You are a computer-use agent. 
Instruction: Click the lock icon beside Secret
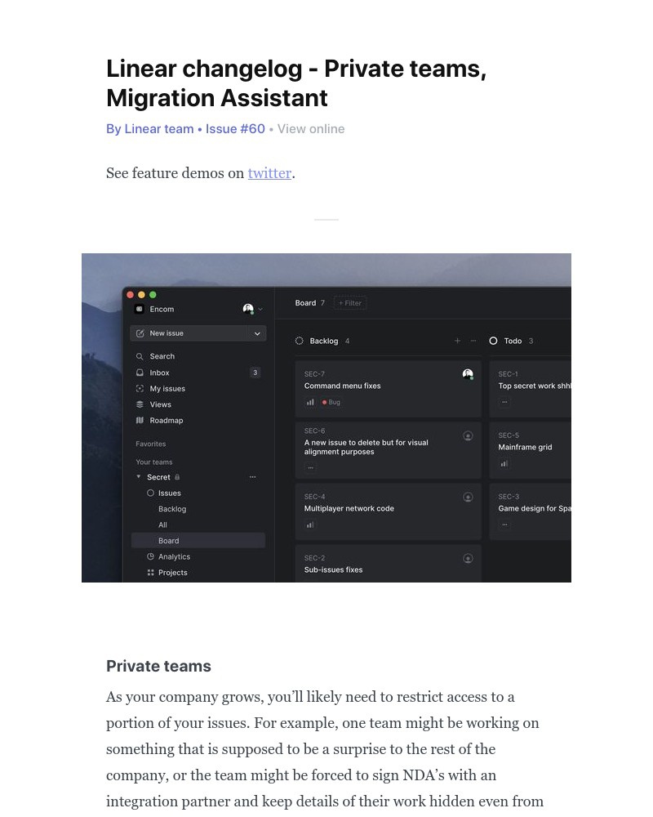[177, 477]
